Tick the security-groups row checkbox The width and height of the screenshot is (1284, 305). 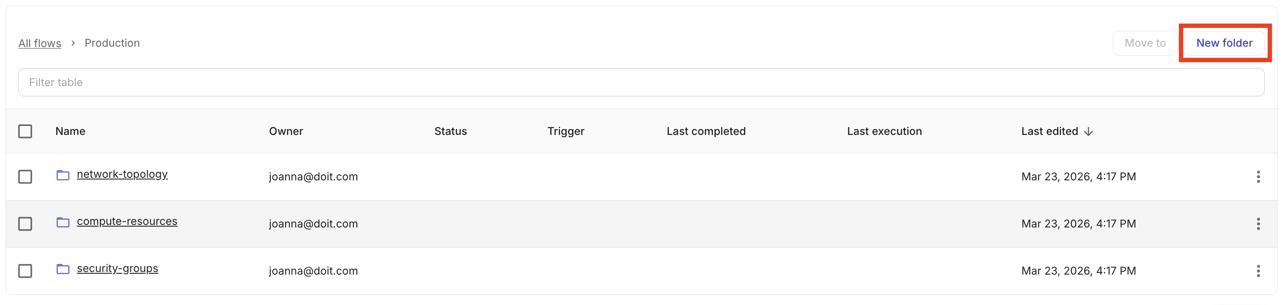25,271
